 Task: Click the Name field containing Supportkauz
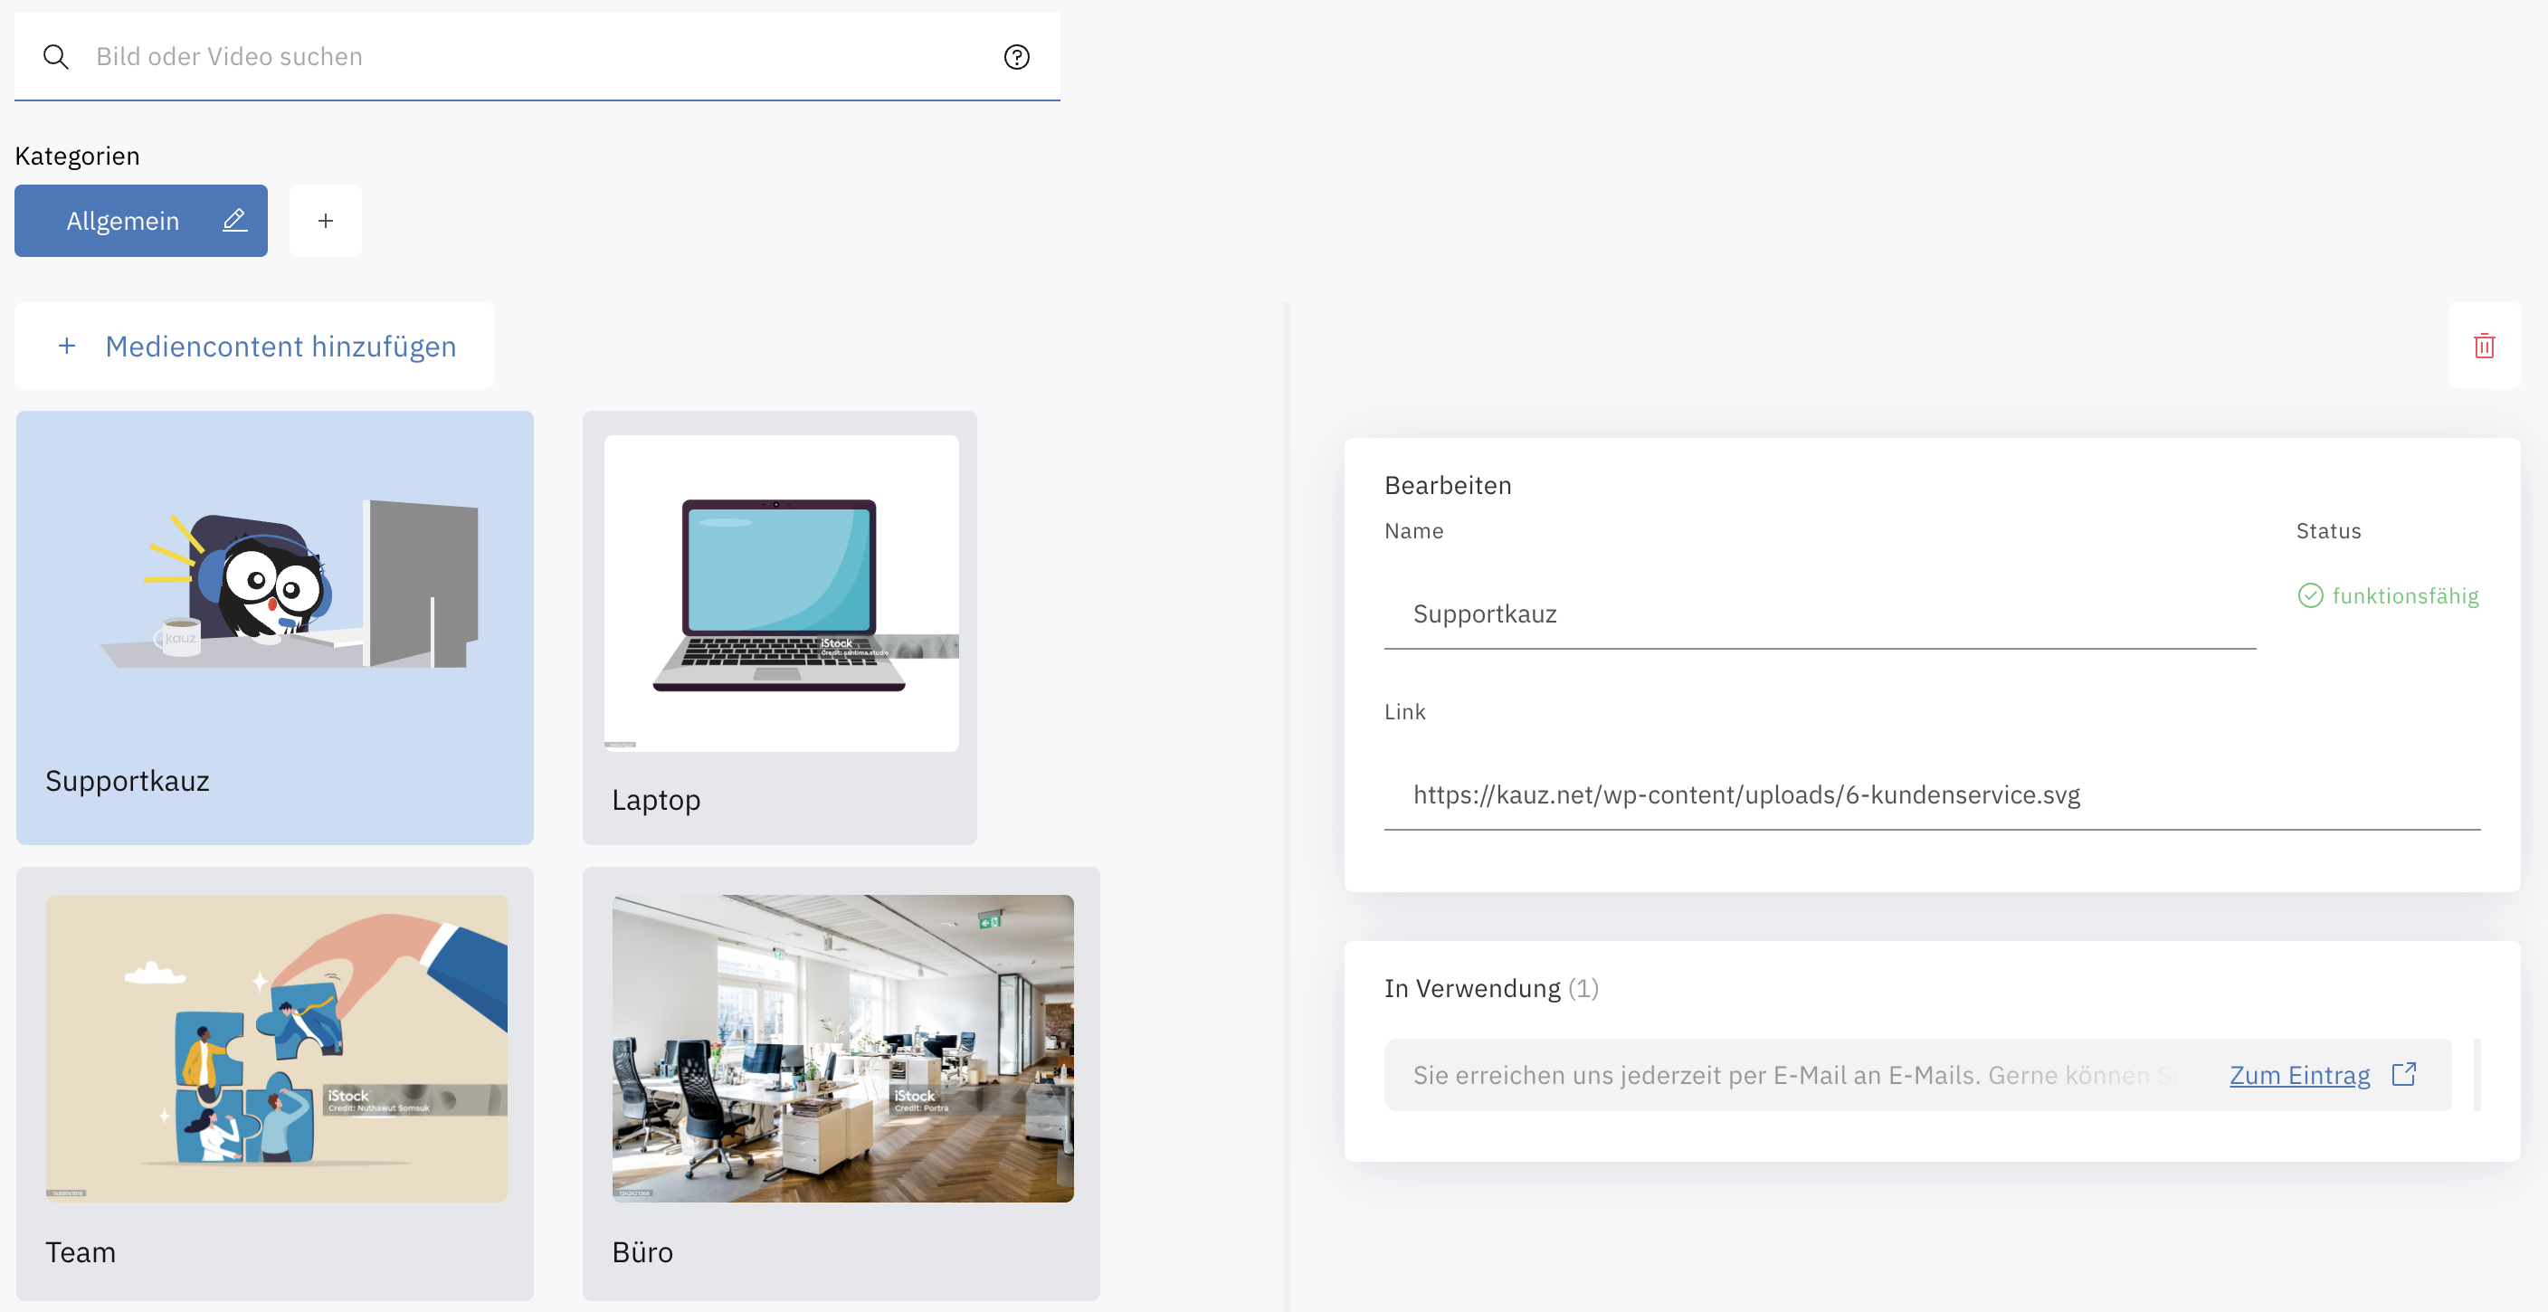tap(1819, 613)
